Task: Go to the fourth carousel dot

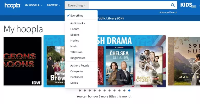Action: 95,90
